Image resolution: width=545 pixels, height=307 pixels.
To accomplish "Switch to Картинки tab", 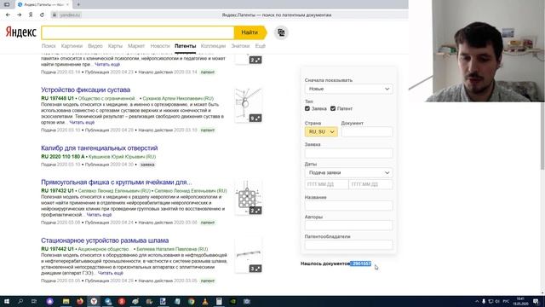I will click(72, 46).
